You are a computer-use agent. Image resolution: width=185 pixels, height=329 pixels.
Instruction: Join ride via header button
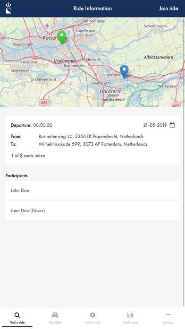tap(168, 9)
